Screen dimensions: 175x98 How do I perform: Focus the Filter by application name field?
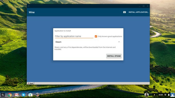click(74, 36)
